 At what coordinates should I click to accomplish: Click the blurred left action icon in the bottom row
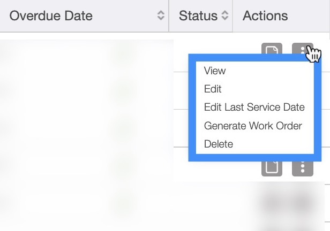point(272,203)
